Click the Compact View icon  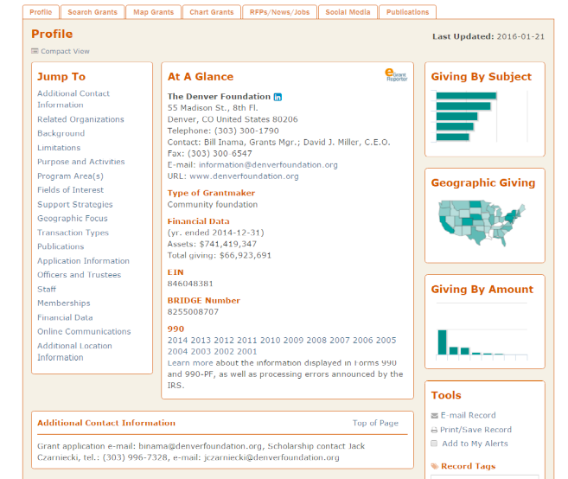click(35, 51)
